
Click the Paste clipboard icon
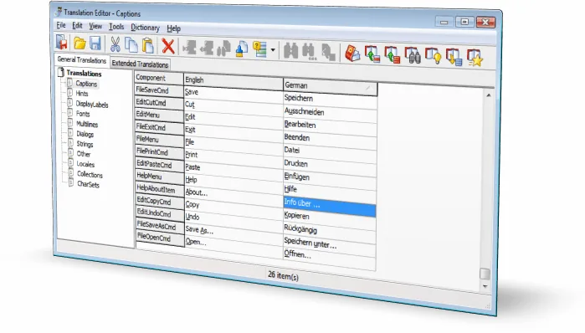point(148,45)
